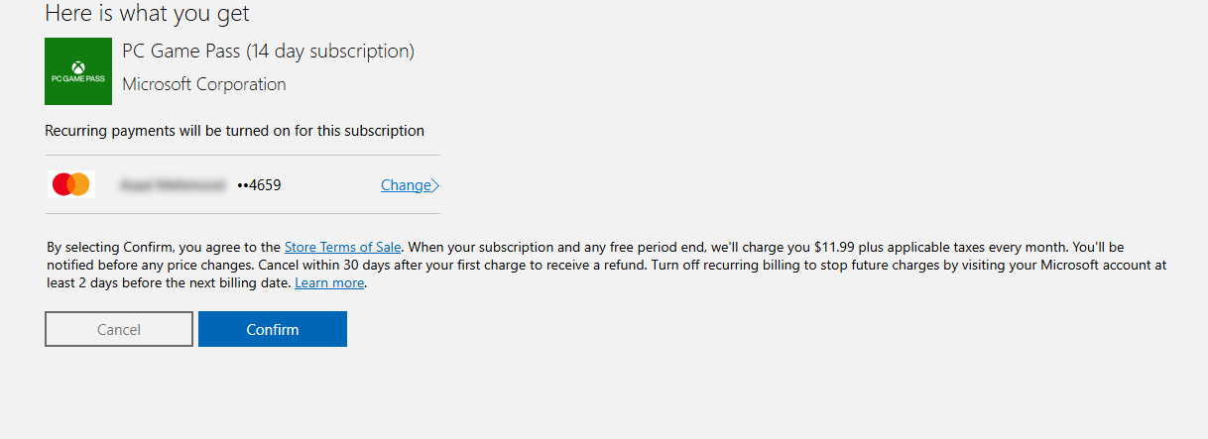Open the Learn more link
Screen dimensions: 1208x439
click(x=329, y=282)
